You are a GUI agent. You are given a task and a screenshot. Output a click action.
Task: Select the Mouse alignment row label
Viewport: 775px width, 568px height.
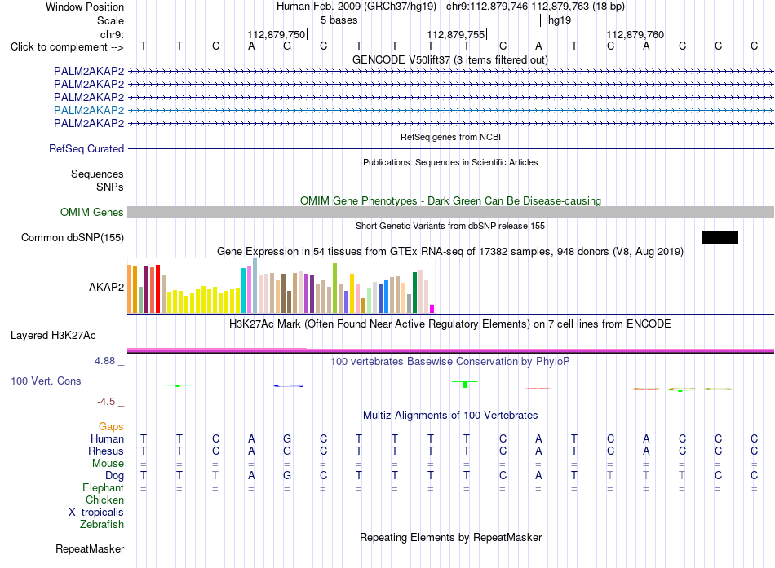[108, 464]
